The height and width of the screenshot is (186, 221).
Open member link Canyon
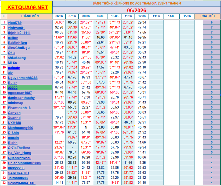[x=14, y=113]
